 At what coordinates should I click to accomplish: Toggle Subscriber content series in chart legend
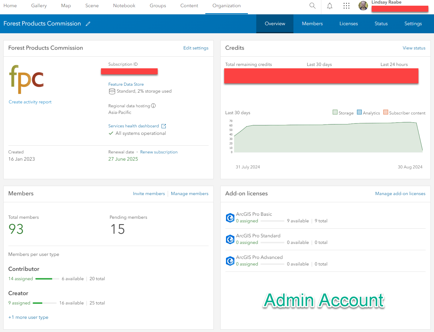pos(404,113)
